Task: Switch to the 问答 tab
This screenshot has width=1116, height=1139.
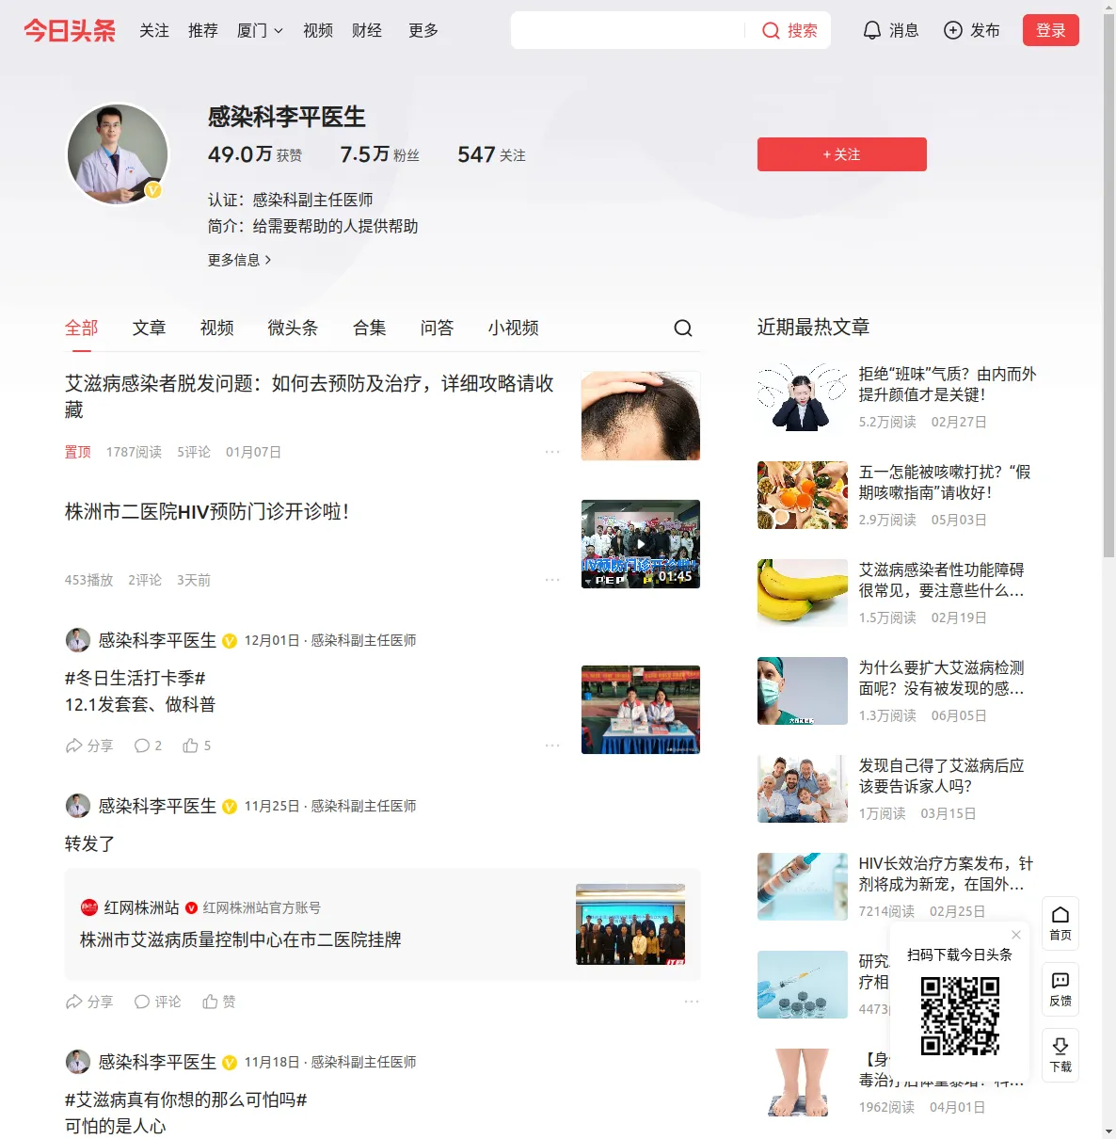Action: click(x=437, y=328)
